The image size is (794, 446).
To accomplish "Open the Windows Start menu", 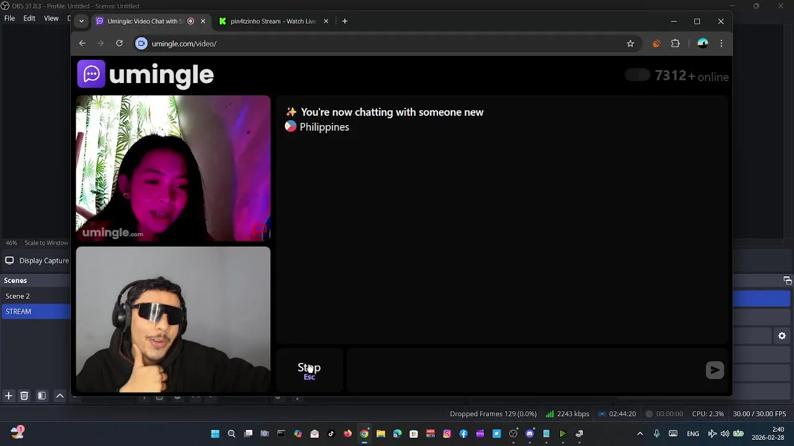I will [x=215, y=434].
